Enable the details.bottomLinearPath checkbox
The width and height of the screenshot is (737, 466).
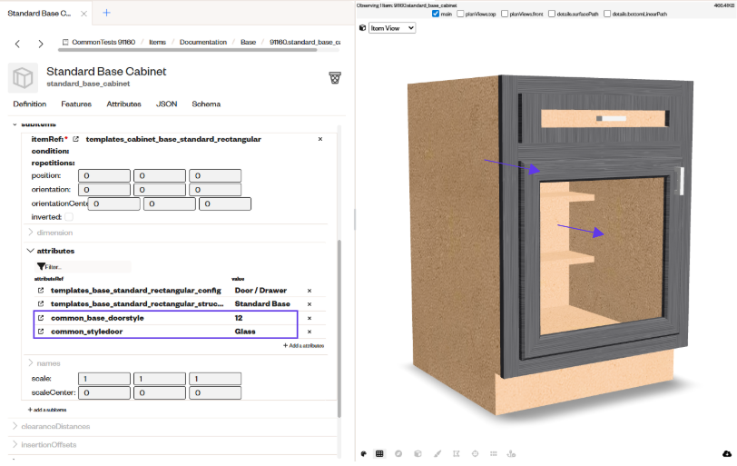tap(607, 14)
